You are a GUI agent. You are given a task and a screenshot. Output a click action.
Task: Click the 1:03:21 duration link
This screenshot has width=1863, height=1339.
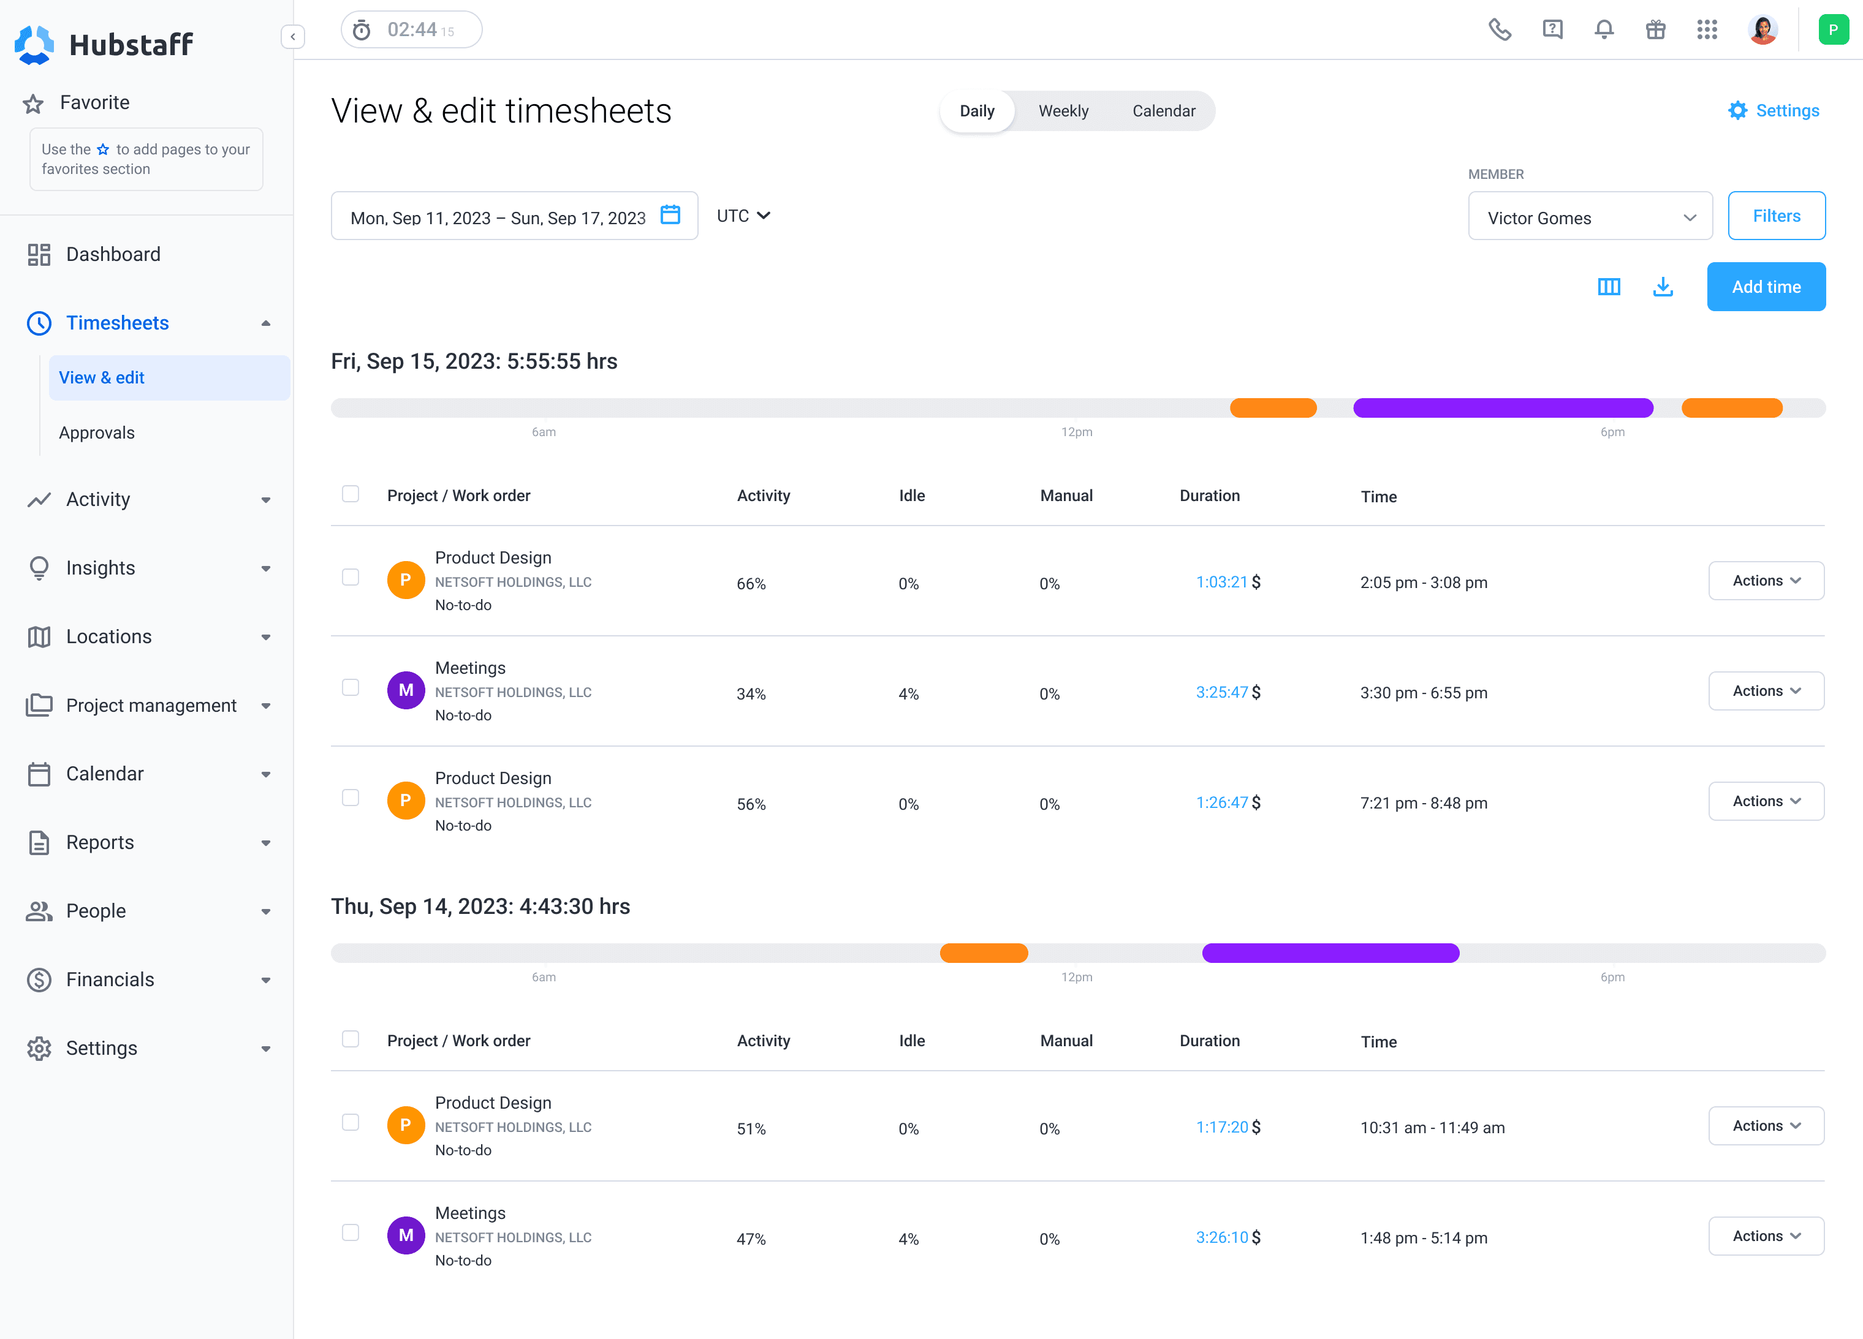pos(1221,582)
